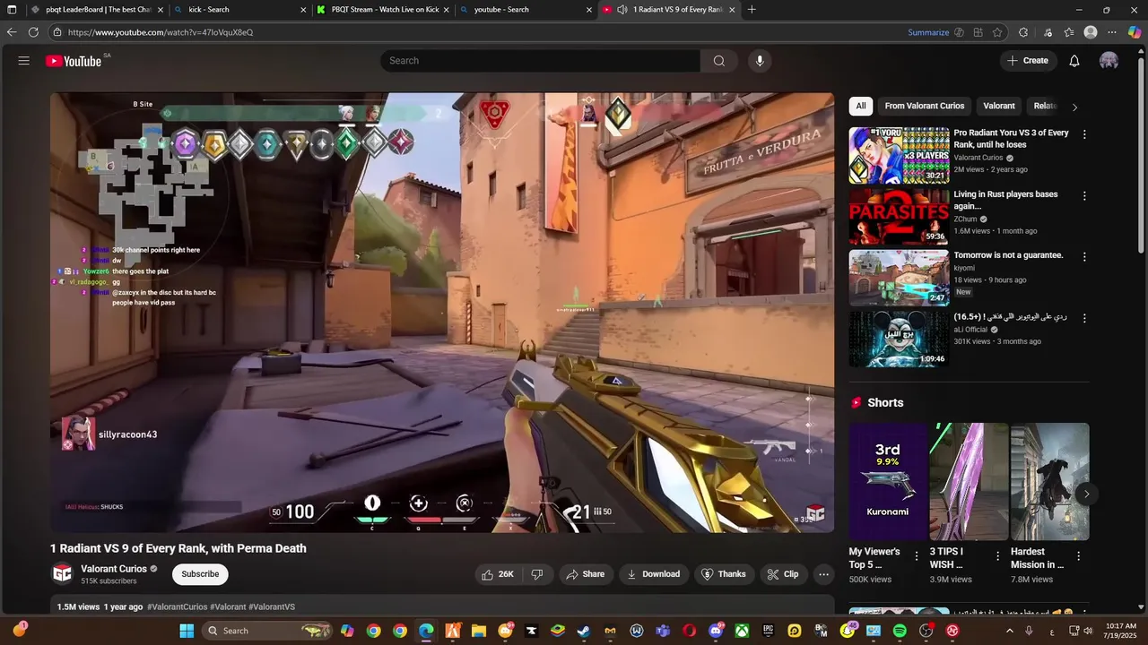Open the Edge Copilot icon
1148x645 pixels.
pos(1135,32)
